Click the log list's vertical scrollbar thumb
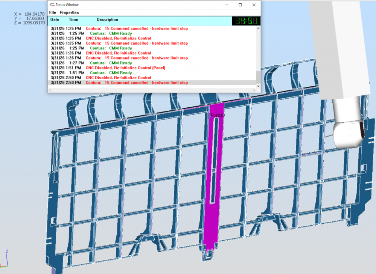 coord(258,76)
